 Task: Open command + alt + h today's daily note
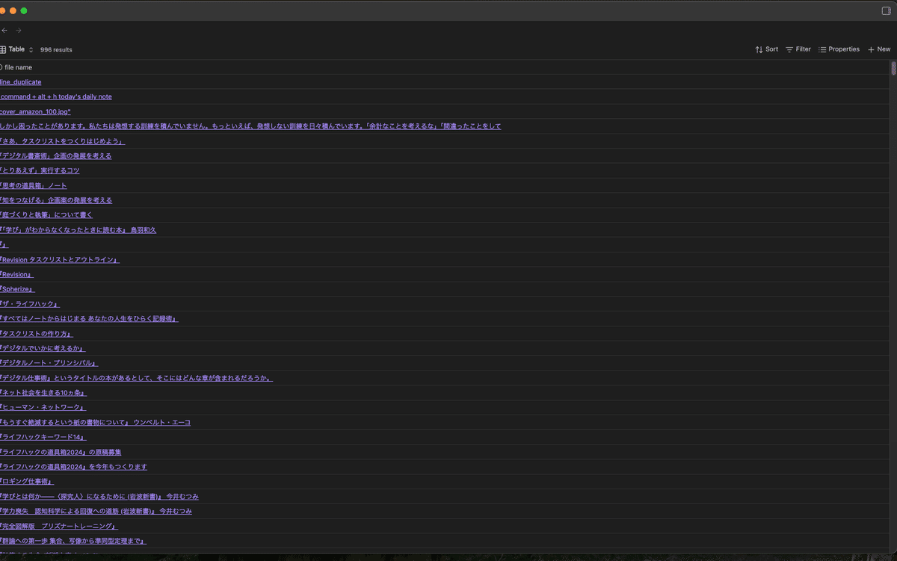tap(56, 96)
